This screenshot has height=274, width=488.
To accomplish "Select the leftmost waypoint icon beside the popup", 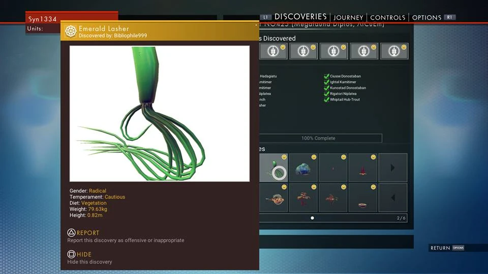I will pos(273,51).
